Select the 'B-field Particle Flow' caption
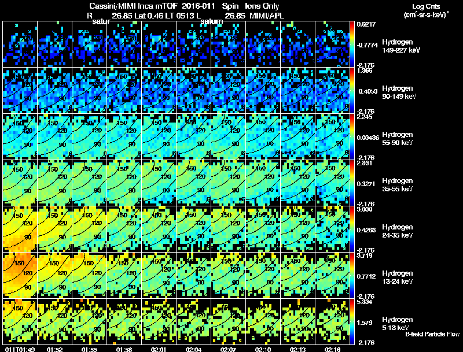The width and height of the screenshot is (463, 352). coord(432,334)
